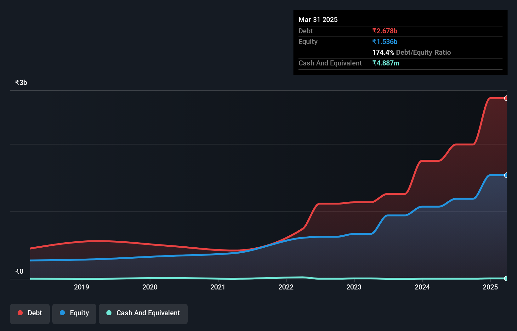The height and width of the screenshot is (331, 517).
Task: Open details for the Debt/Equity Ratio row
Action: click(412, 52)
